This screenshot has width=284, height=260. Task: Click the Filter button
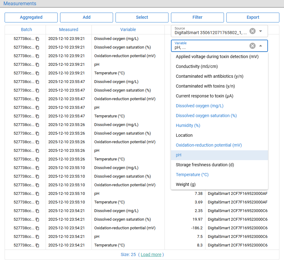point(197,17)
